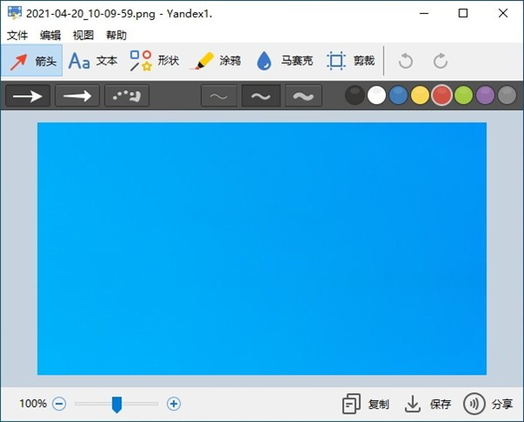Maximize the Yandex screenshot editor window

click(463, 13)
